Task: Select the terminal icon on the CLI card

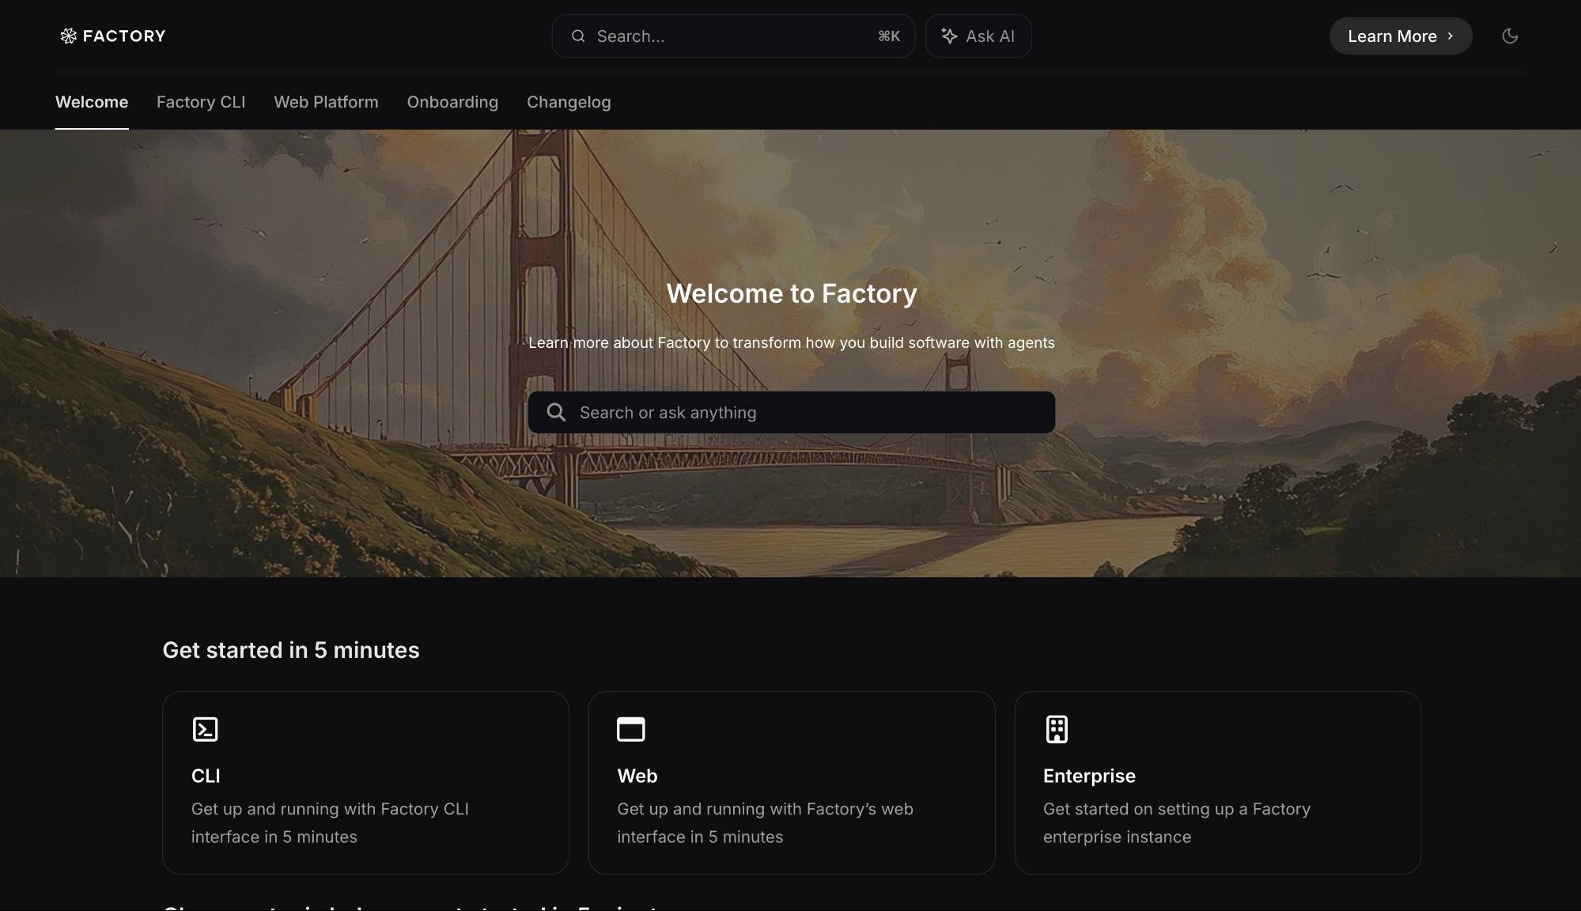Action: [206, 729]
